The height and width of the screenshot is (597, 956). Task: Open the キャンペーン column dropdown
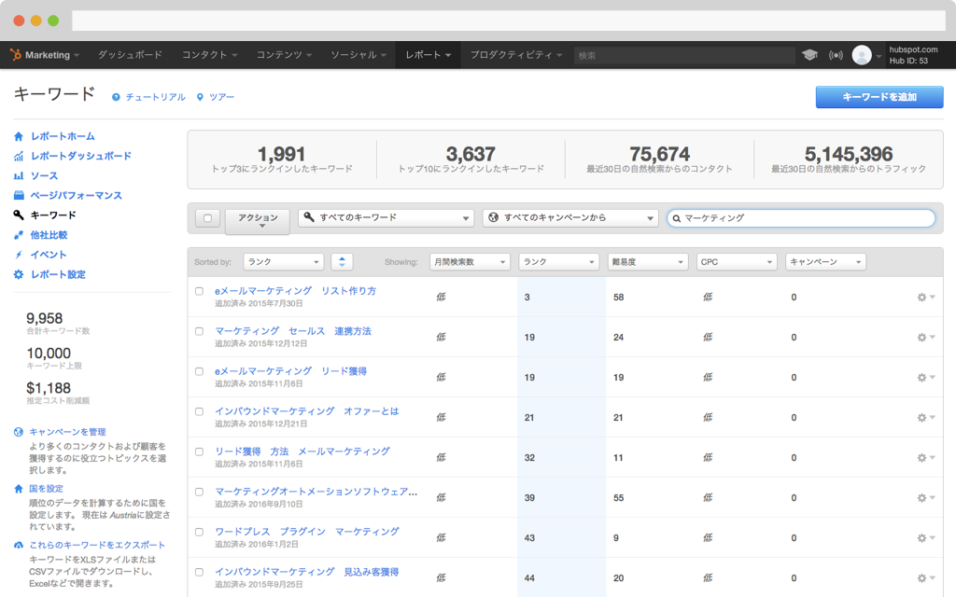point(826,262)
